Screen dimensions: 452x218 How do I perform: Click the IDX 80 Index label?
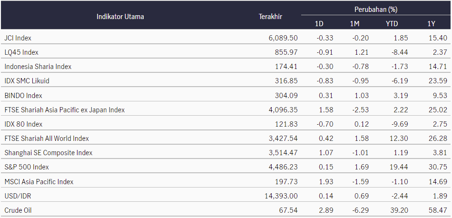pyautogui.click(x=23, y=124)
